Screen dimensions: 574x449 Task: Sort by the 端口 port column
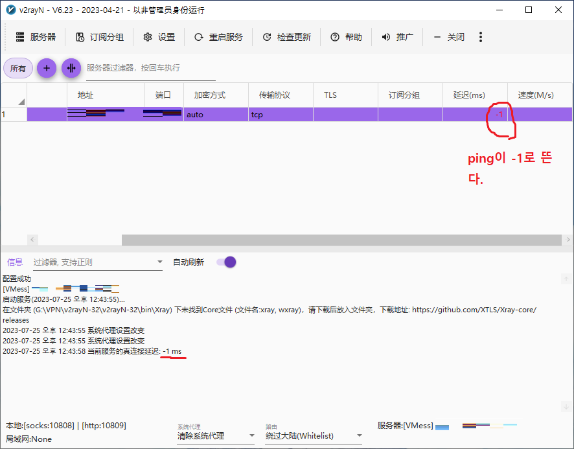[x=164, y=95]
